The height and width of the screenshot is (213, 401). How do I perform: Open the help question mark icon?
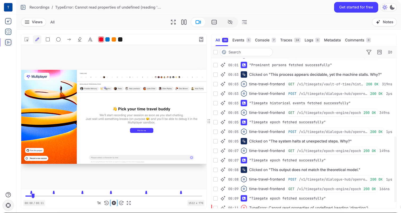(8, 195)
